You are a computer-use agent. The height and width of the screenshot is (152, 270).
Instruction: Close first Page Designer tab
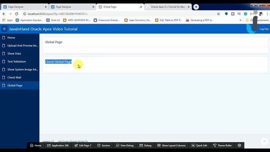tap(46, 7)
